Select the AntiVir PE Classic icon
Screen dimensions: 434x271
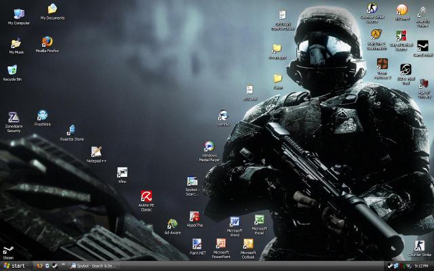pos(146,196)
